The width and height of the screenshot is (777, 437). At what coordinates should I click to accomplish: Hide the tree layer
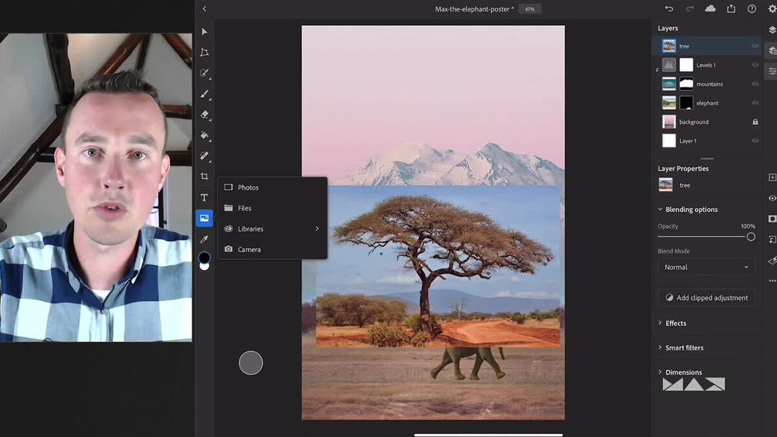click(x=755, y=46)
